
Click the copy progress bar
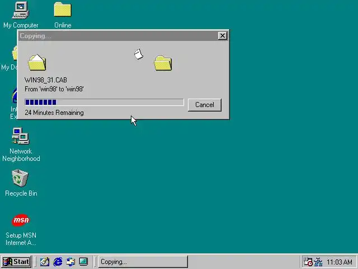click(x=104, y=102)
